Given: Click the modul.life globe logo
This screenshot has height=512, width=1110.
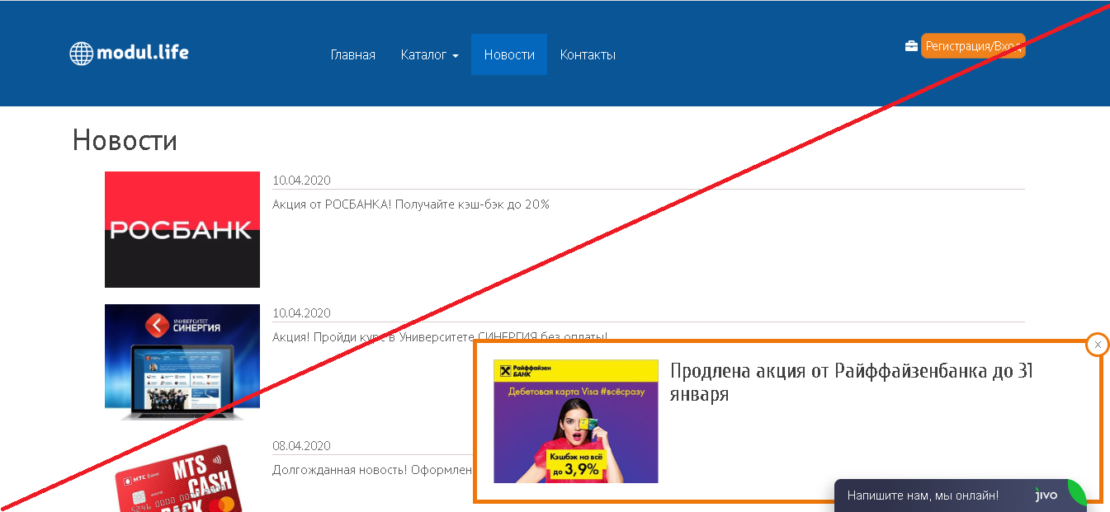Looking at the screenshot, I should coord(130,54).
